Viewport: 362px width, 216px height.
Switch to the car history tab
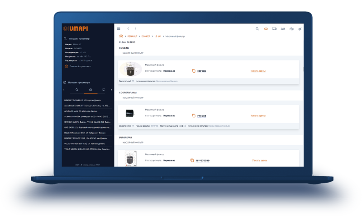click(90, 90)
